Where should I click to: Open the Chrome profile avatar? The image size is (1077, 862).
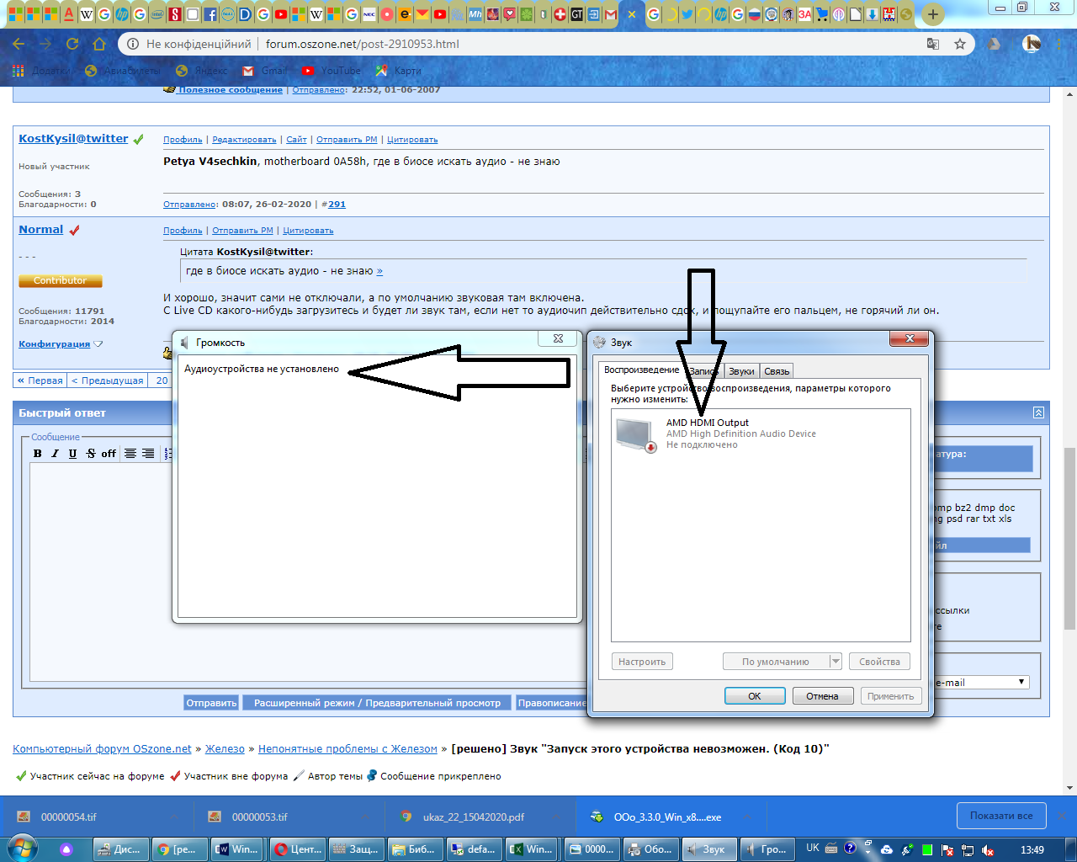pos(1032,44)
